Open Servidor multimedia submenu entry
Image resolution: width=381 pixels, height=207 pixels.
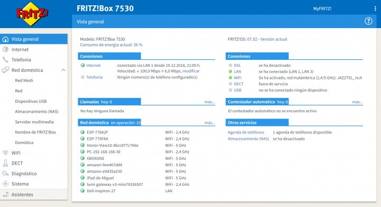pos(34,122)
